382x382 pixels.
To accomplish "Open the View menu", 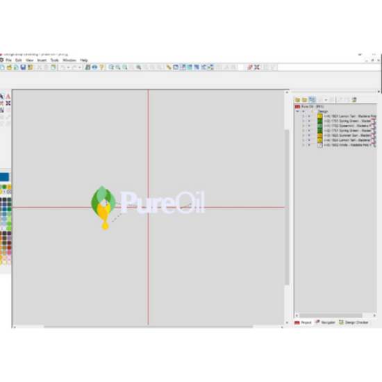I will [x=29, y=60].
